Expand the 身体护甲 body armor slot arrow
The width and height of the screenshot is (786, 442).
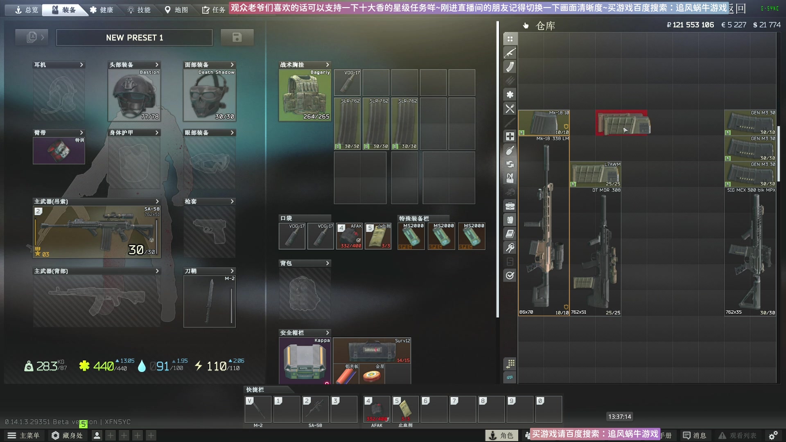click(x=157, y=133)
